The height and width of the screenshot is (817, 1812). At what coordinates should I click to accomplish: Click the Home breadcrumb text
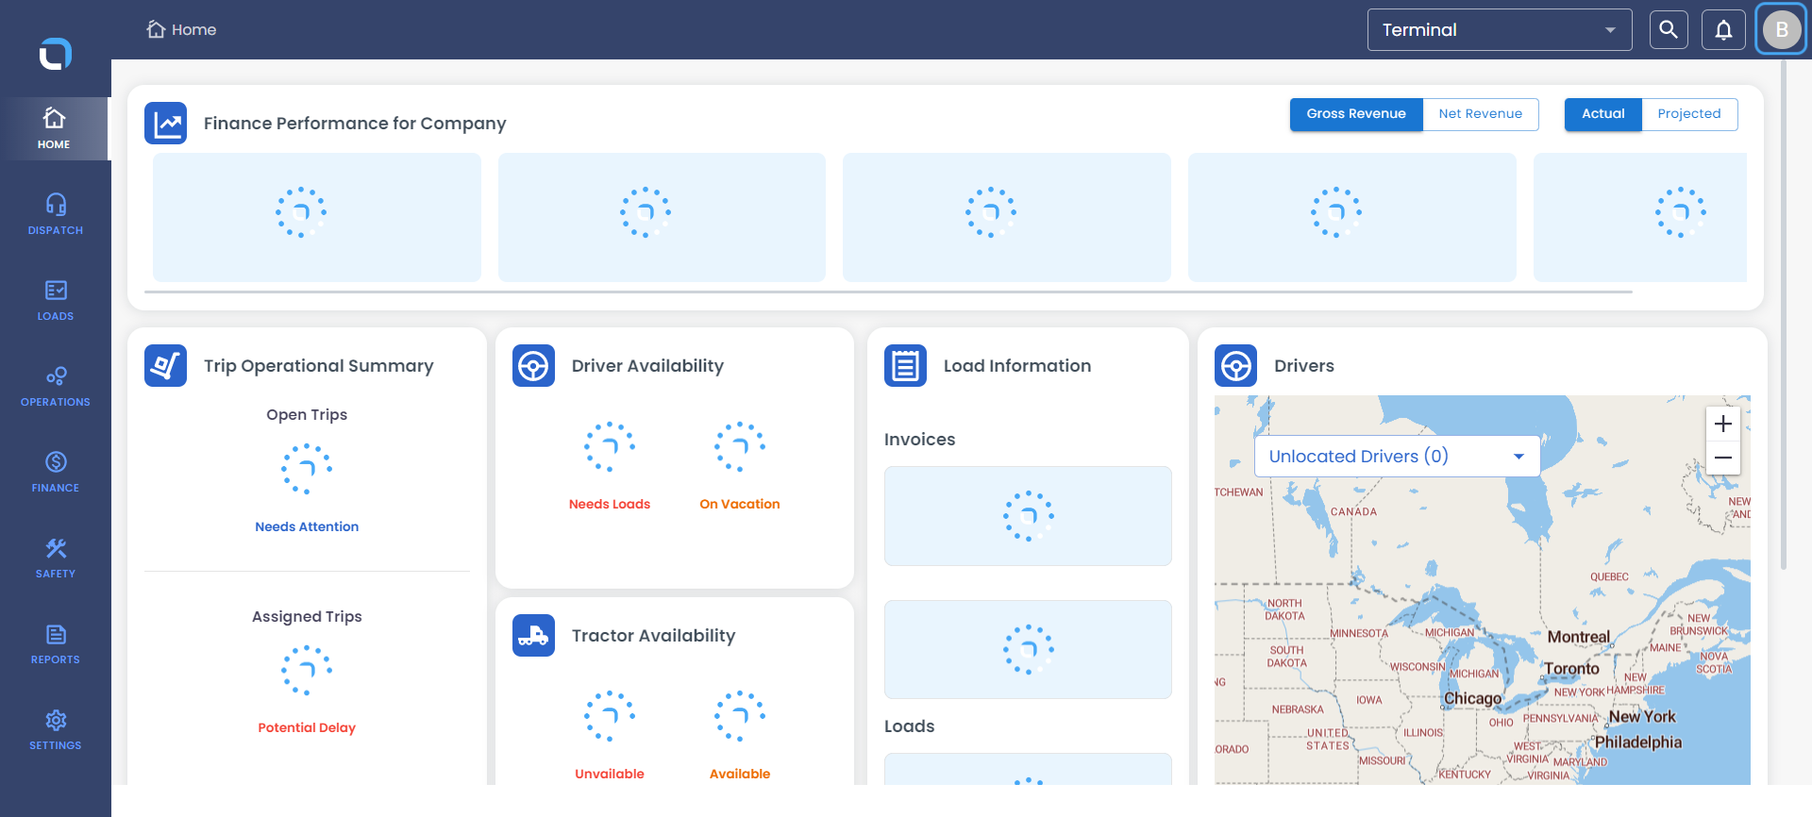[194, 30]
